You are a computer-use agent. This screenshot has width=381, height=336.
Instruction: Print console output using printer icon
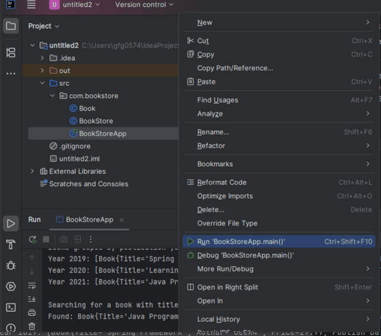tap(32, 313)
